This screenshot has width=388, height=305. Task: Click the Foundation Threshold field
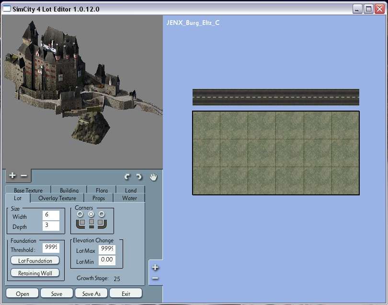[x=51, y=248]
